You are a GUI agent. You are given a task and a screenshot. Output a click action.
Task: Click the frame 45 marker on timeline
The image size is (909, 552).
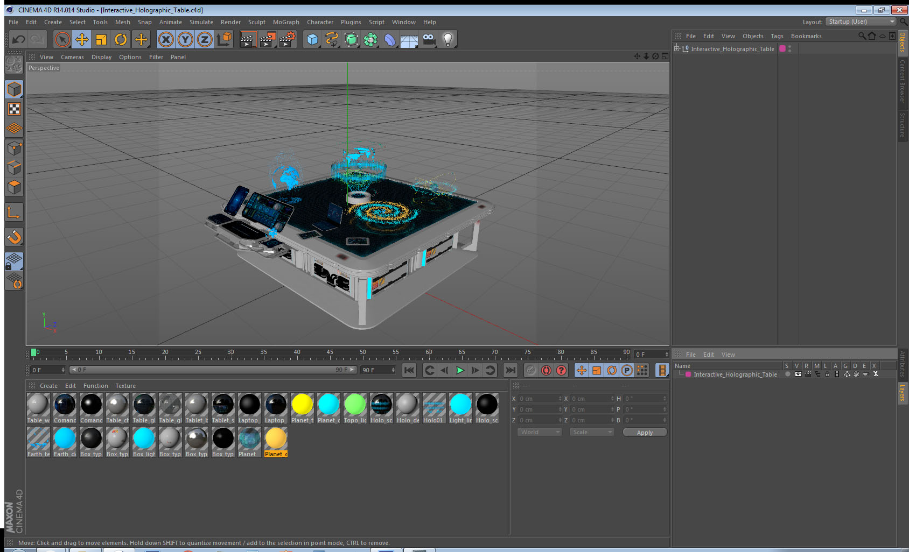(330, 353)
